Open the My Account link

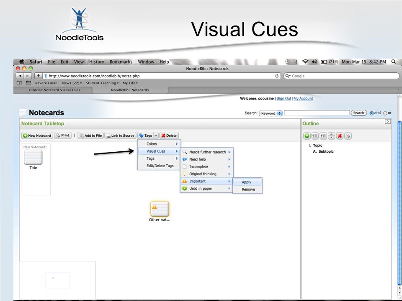303,99
